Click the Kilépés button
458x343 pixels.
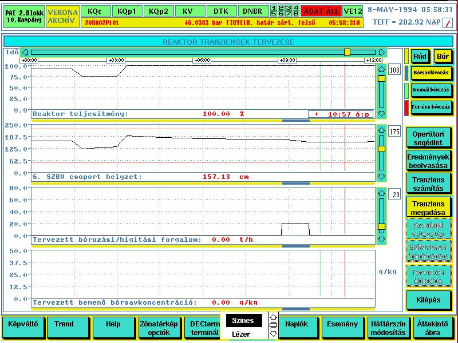428,300
